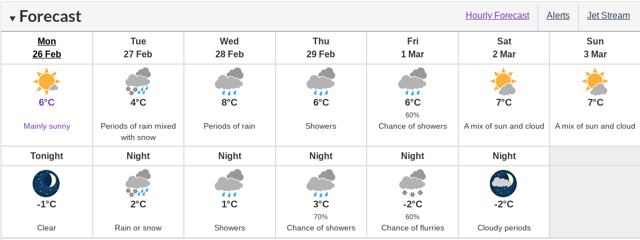640x240 pixels.
Task: Click the Mainly sunny description text
Action: point(47,126)
